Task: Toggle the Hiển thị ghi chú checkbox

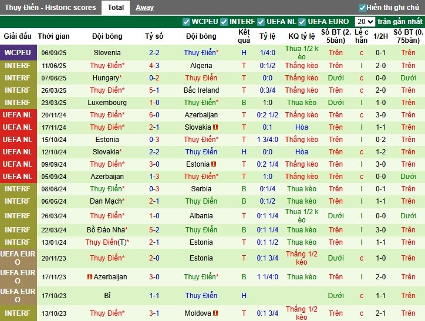Action: [x=362, y=8]
